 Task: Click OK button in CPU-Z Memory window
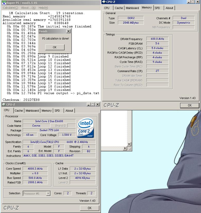coord(190,105)
